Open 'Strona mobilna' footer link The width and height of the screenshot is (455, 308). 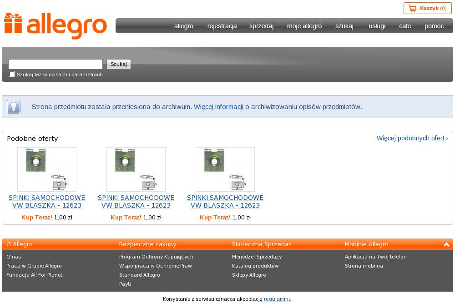(364, 266)
